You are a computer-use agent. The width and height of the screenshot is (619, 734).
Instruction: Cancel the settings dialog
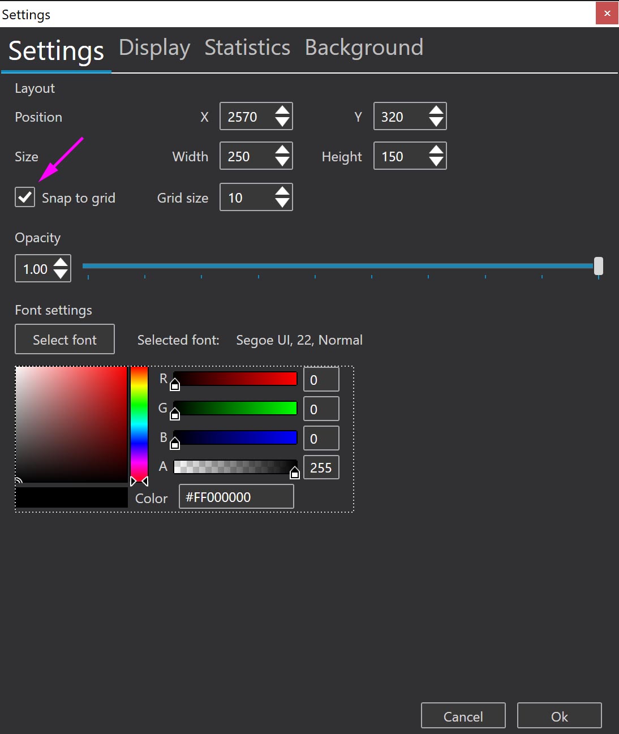(463, 716)
